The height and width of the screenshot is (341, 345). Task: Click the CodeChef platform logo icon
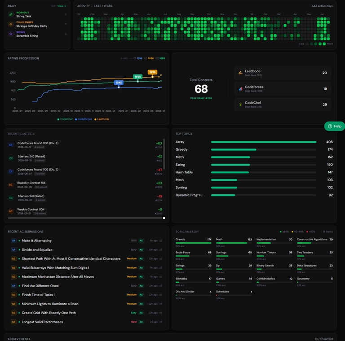pos(240,105)
